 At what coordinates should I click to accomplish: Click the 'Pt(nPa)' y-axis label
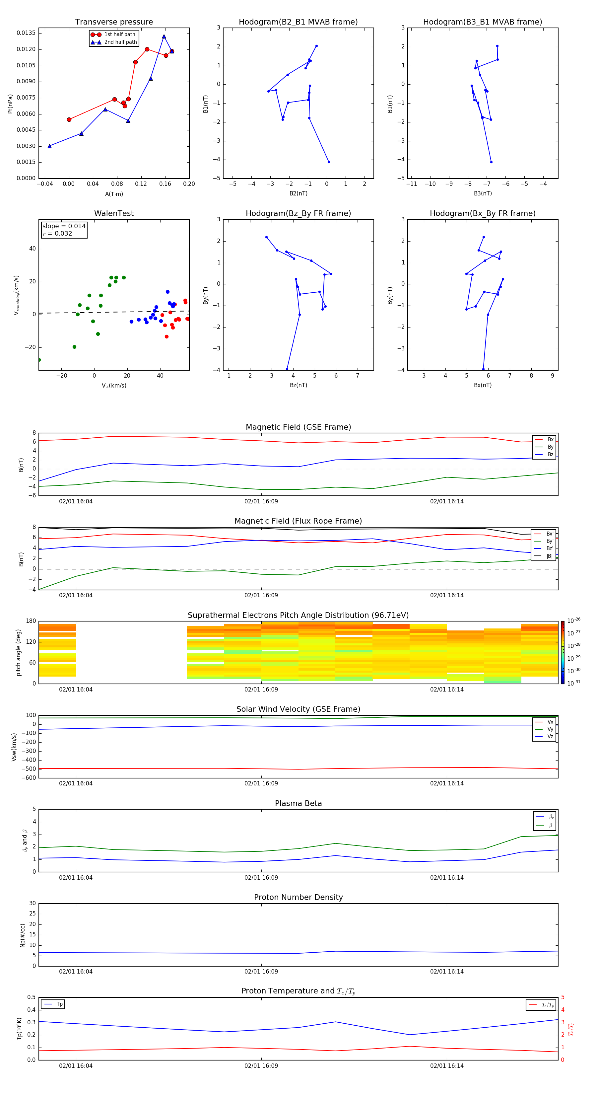pos(10,103)
